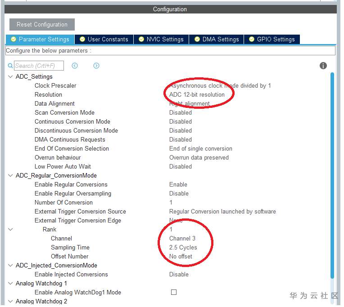Select Scan Conversion Mode Disabled value
The image size is (344, 307).
(181, 112)
